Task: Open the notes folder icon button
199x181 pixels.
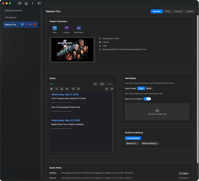Action: click(102, 84)
